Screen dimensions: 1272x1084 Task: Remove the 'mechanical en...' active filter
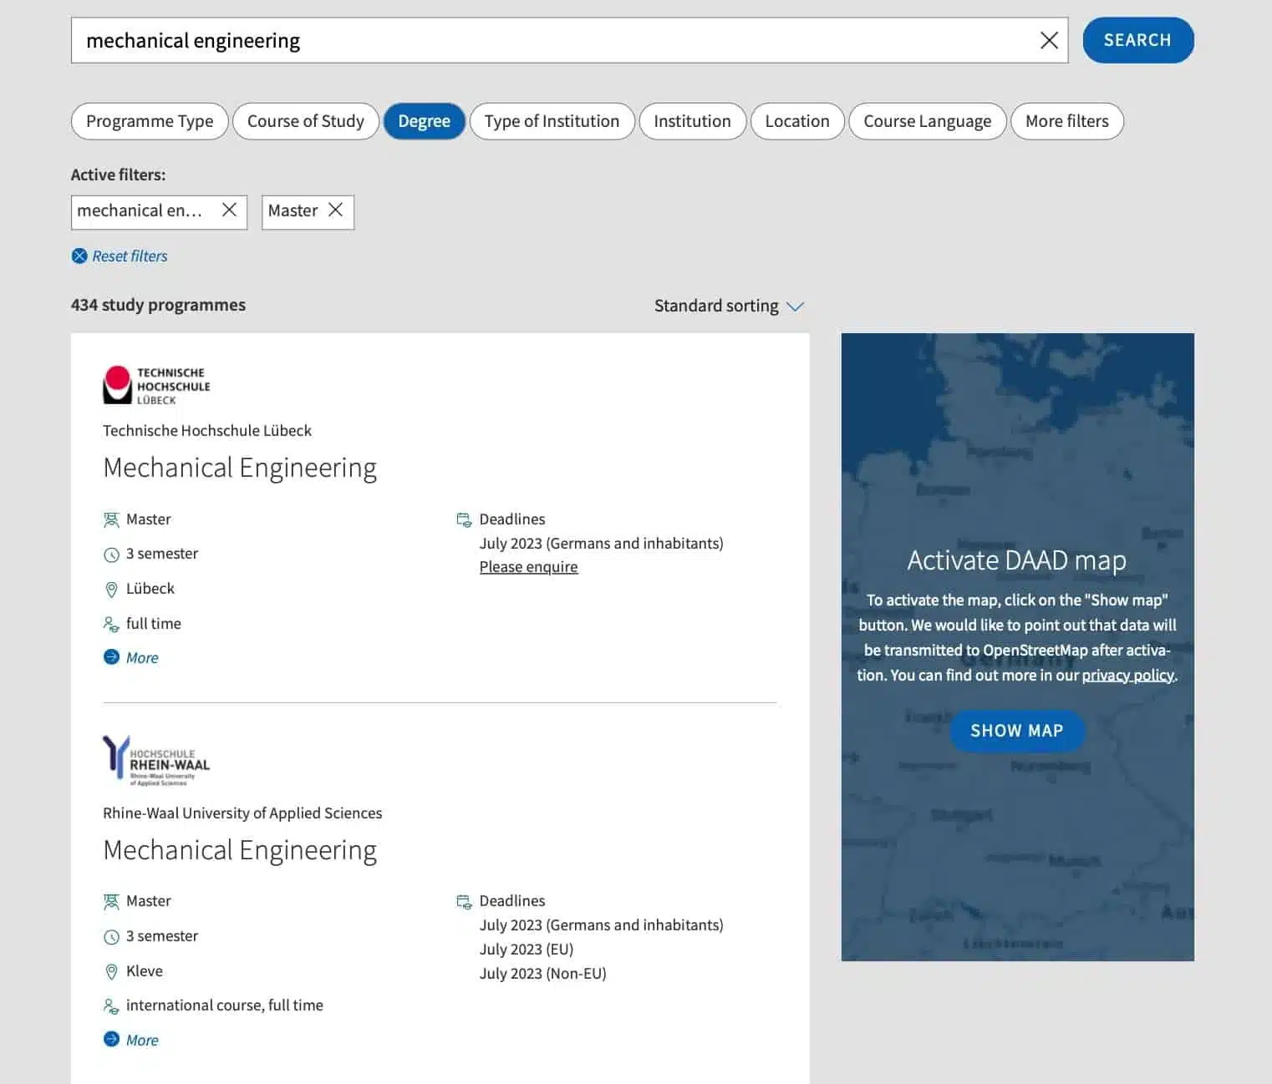click(x=229, y=210)
